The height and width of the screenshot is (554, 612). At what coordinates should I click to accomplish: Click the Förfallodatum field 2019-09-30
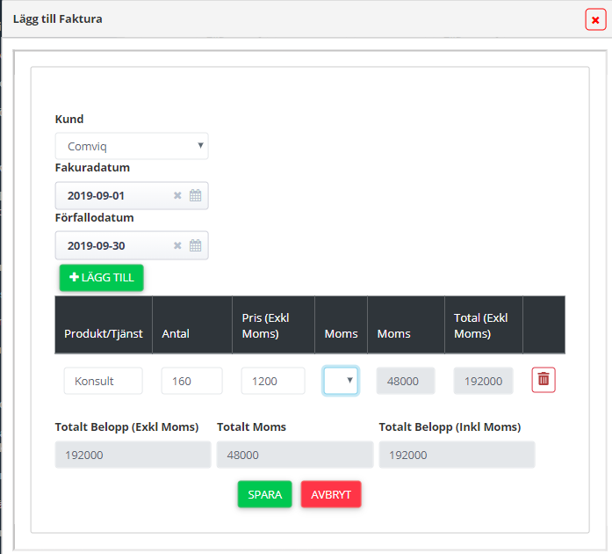114,246
